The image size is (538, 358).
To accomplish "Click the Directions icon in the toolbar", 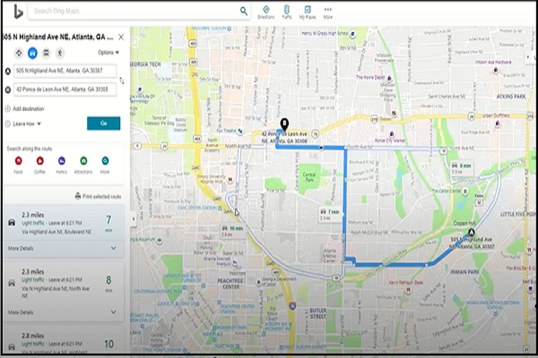I will (x=266, y=11).
